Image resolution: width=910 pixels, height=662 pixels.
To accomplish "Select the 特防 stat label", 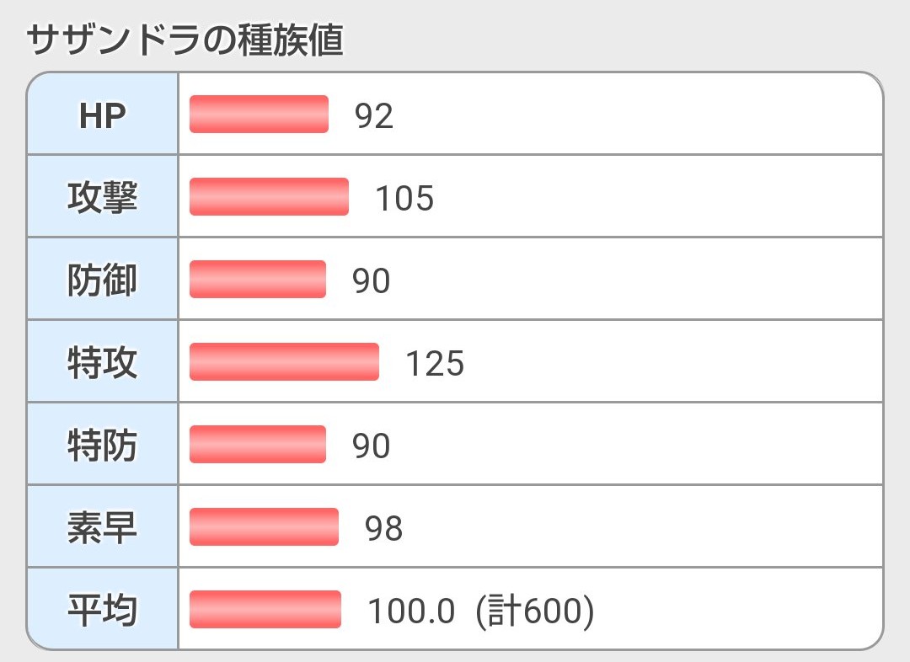I will tap(102, 446).
